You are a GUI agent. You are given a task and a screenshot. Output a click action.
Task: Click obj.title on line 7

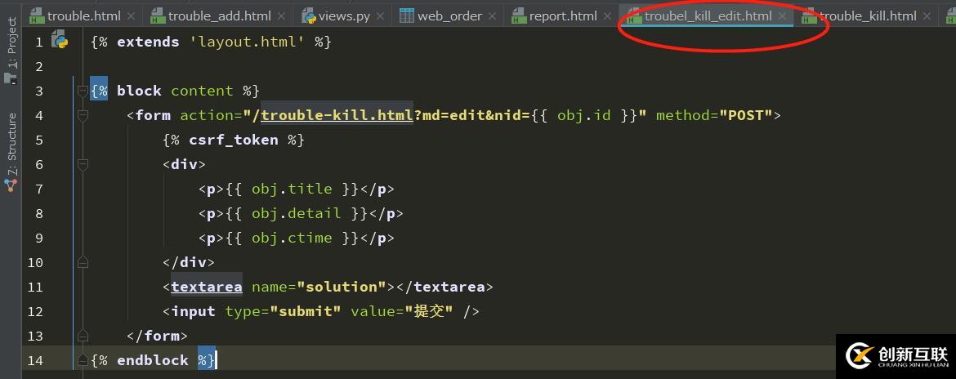[x=292, y=189]
